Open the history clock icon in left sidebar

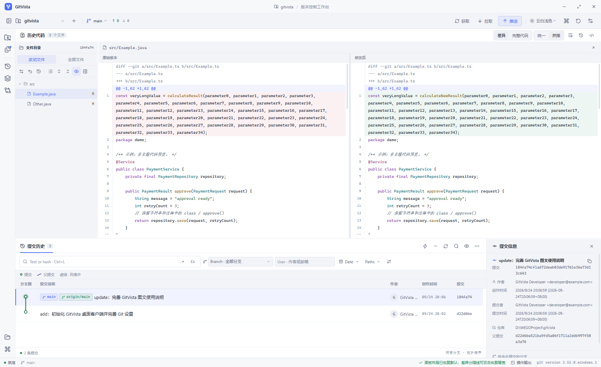click(8, 66)
